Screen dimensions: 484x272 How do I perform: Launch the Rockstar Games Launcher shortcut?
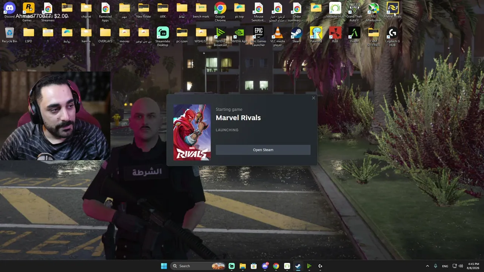29,12
